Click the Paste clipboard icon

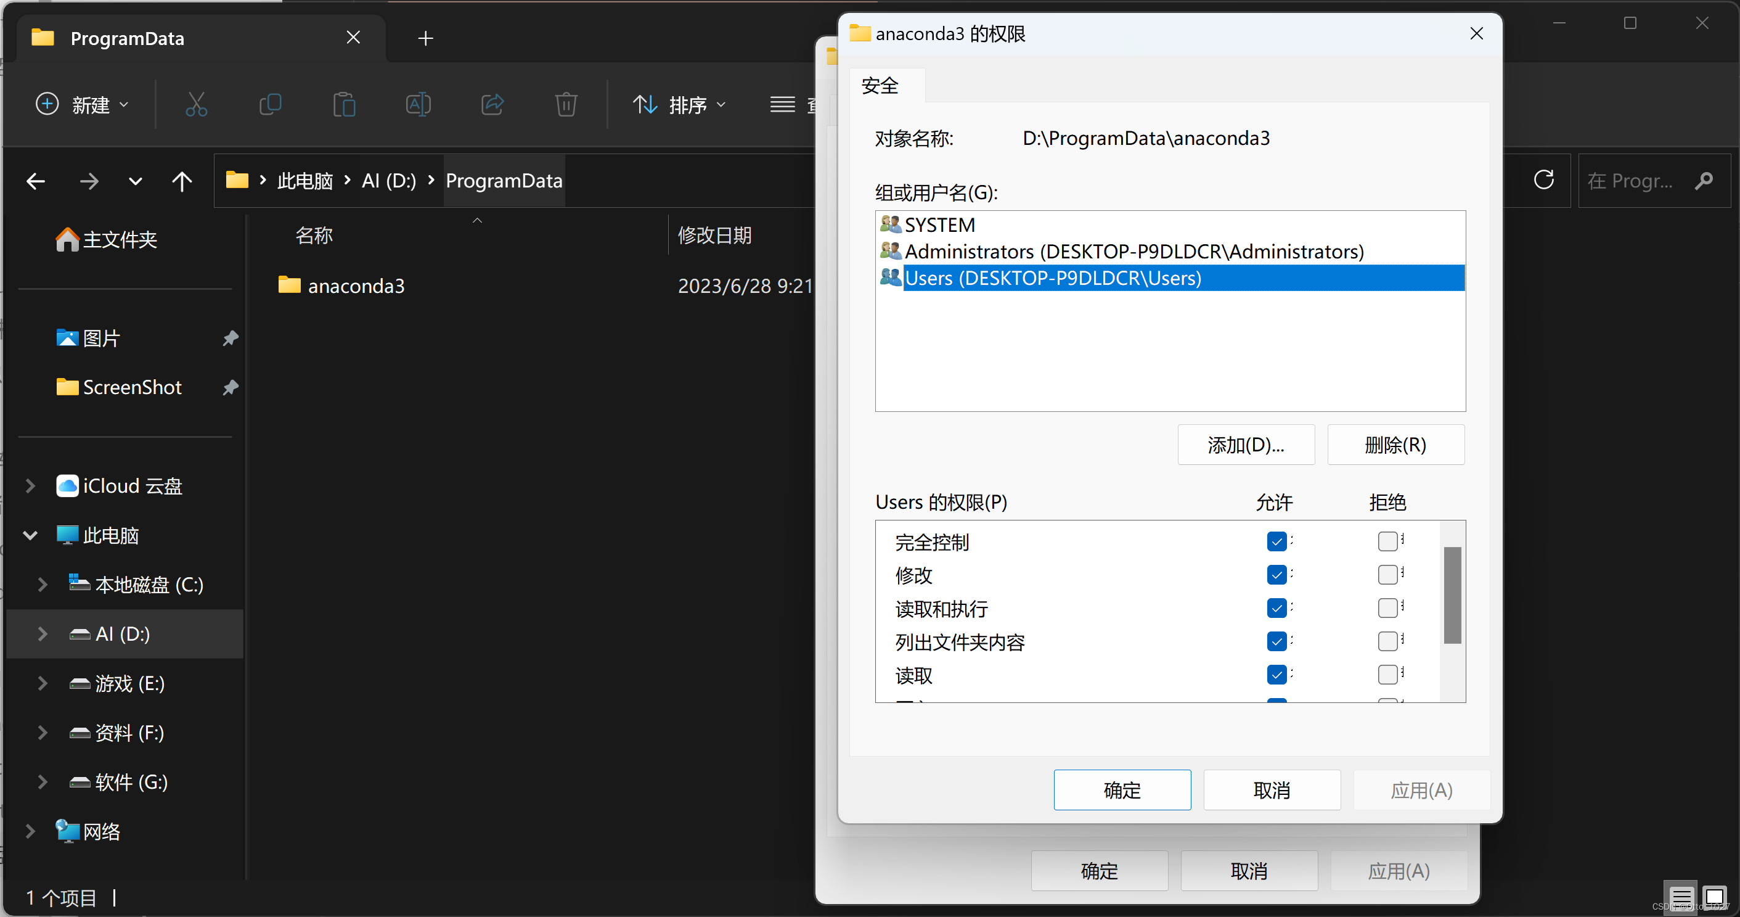[344, 105]
